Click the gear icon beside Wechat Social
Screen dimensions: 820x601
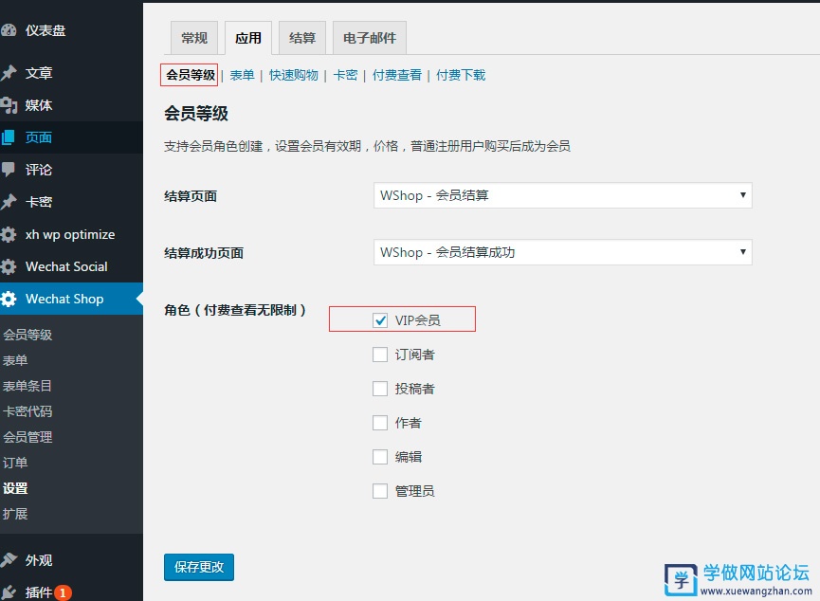click(9, 266)
